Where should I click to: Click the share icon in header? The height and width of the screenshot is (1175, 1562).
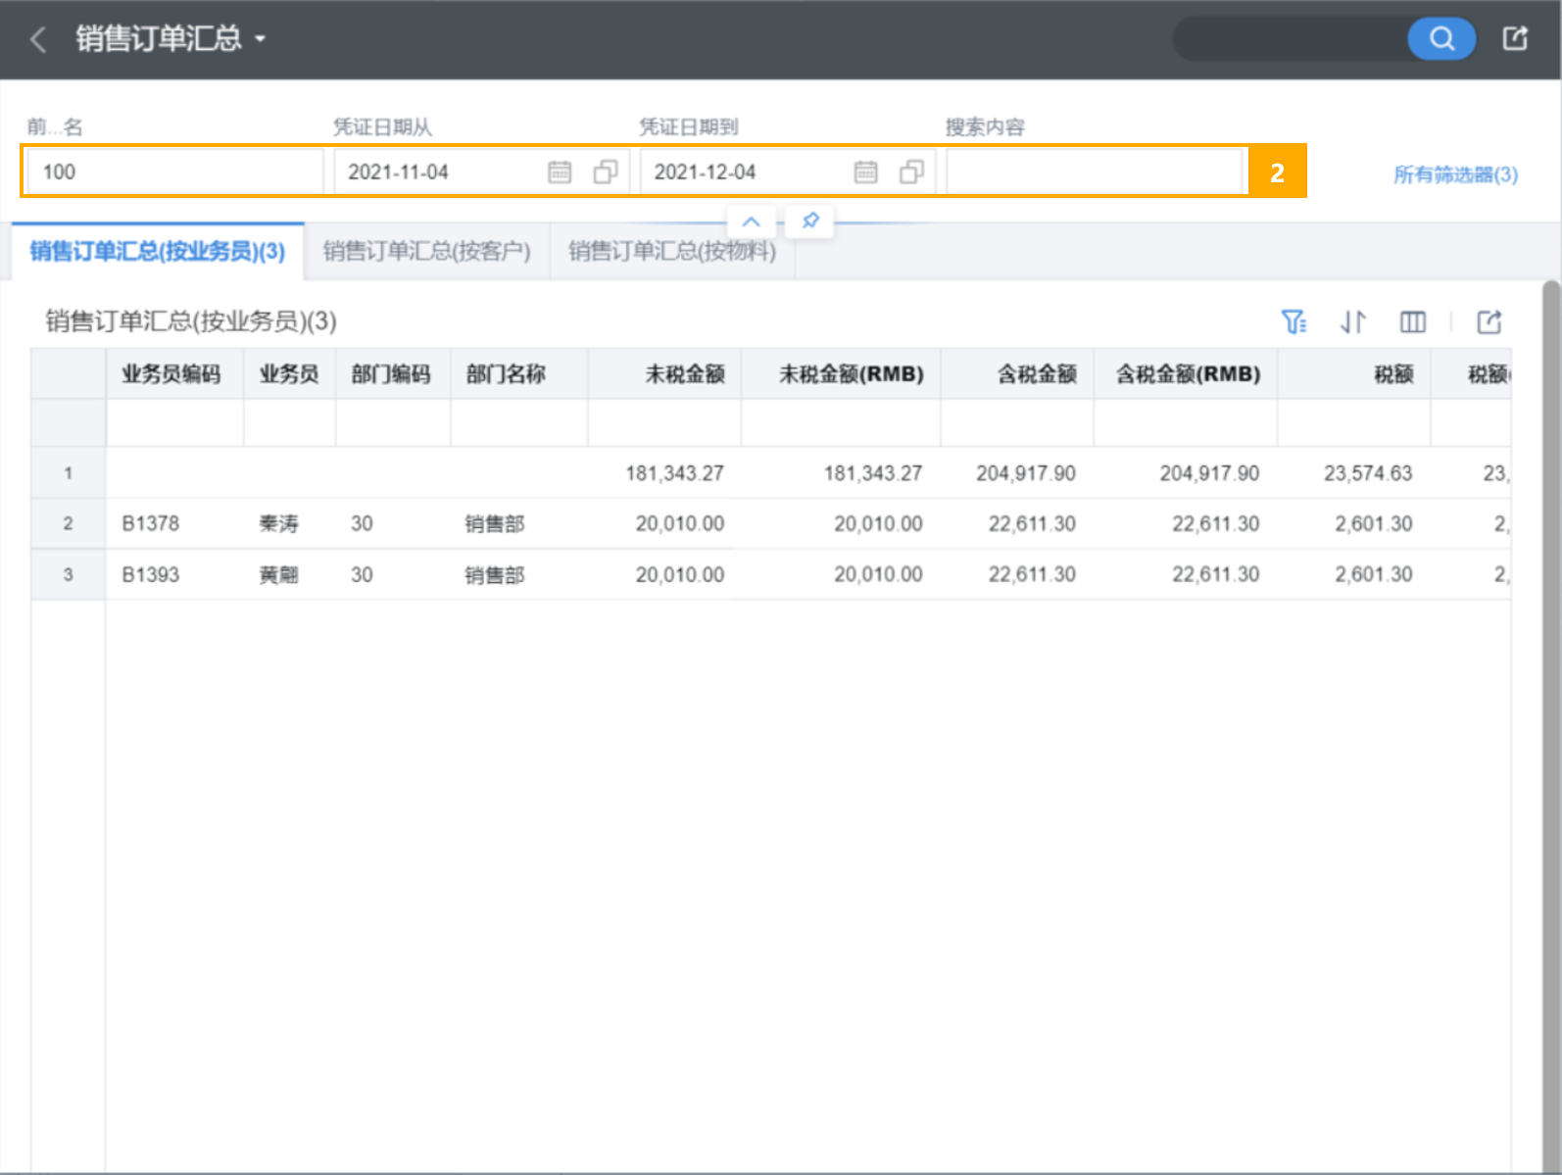(1515, 38)
